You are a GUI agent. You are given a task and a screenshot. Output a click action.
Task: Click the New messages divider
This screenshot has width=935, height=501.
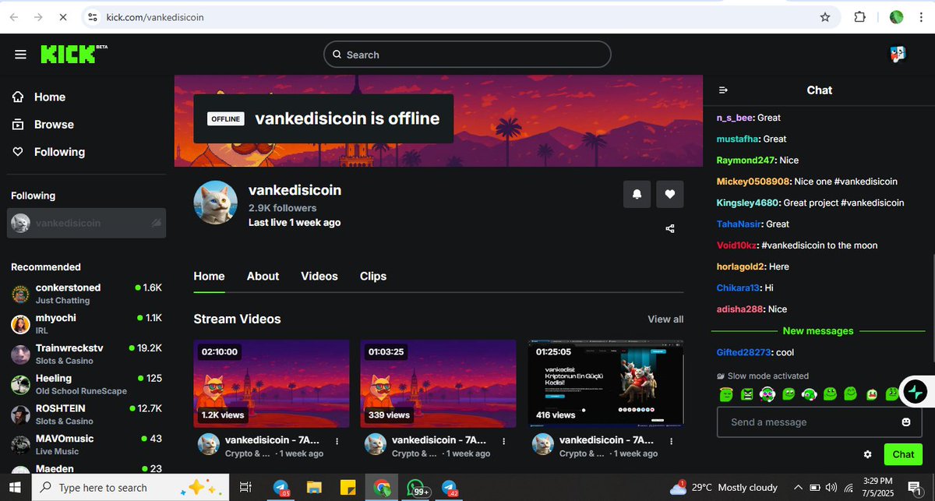click(818, 331)
